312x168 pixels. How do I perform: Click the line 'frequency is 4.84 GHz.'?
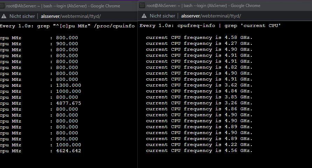(x=199, y=91)
